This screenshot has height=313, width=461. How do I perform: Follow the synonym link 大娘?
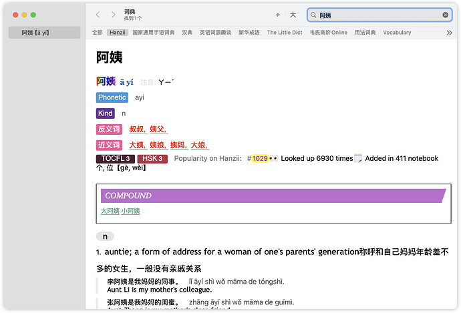(x=198, y=145)
